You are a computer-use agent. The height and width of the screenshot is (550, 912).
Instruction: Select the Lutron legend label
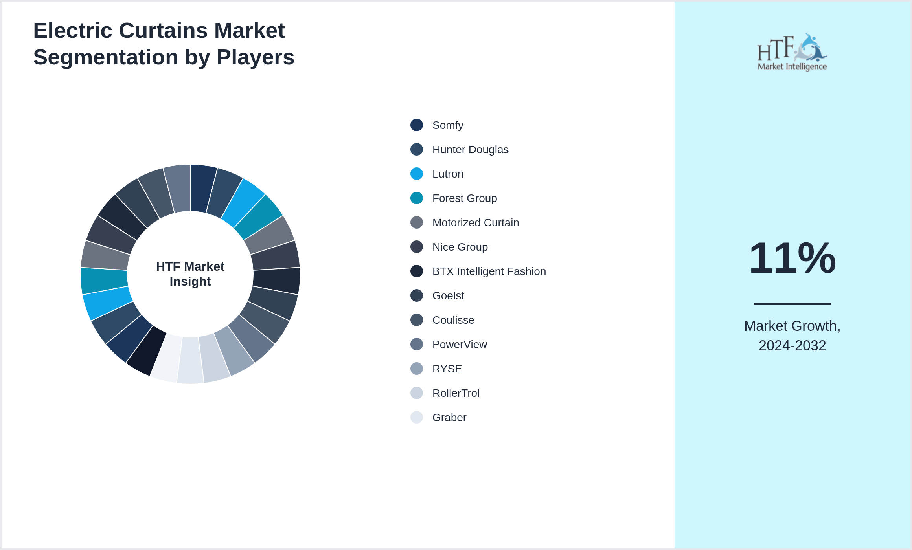coord(448,174)
